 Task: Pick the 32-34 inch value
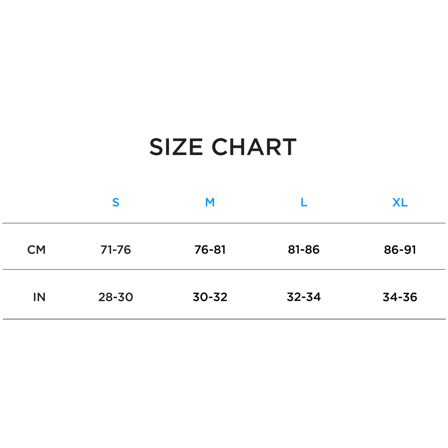(x=304, y=297)
